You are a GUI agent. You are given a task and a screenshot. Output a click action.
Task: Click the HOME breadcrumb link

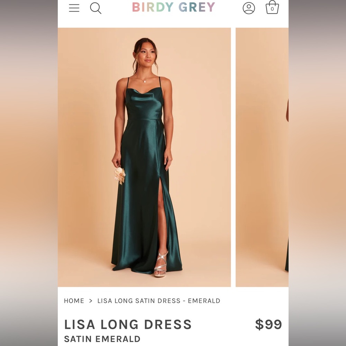coord(74,301)
